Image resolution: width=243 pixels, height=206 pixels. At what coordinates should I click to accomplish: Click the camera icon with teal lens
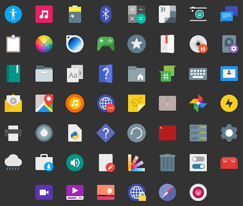tap(198, 14)
